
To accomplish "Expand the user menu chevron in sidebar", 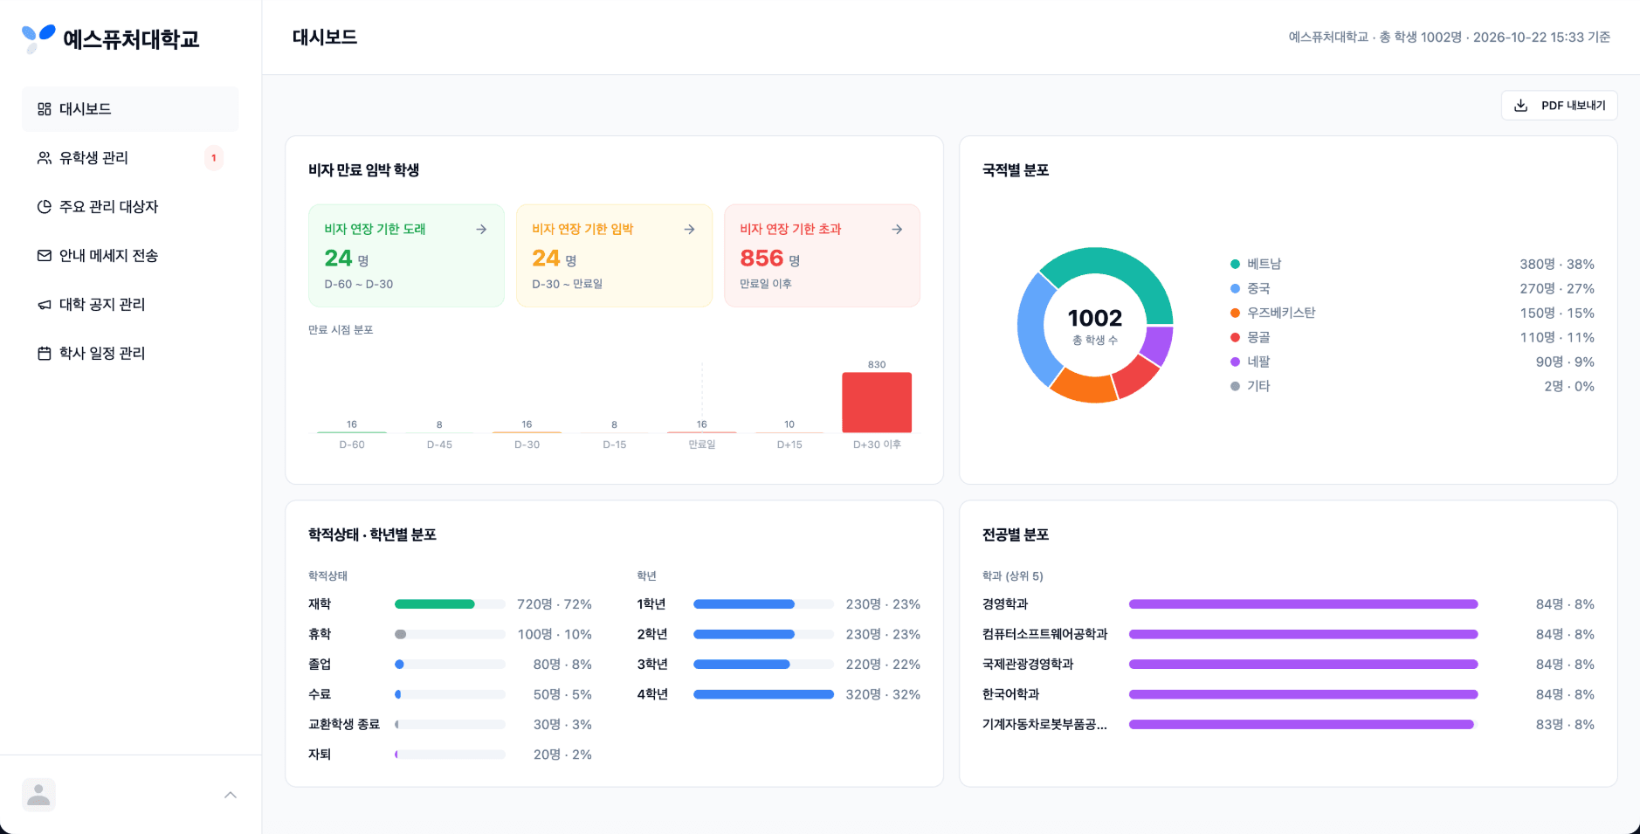I will pos(231,795).
